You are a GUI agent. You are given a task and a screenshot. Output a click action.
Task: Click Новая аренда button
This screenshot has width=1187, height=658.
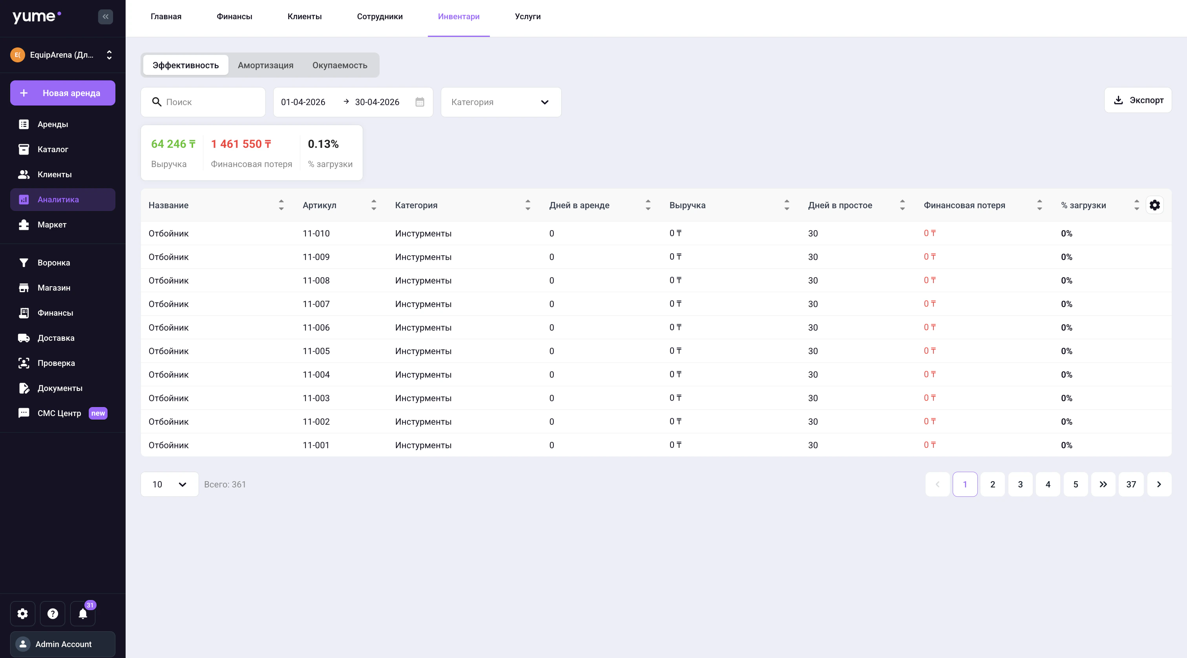63,93
